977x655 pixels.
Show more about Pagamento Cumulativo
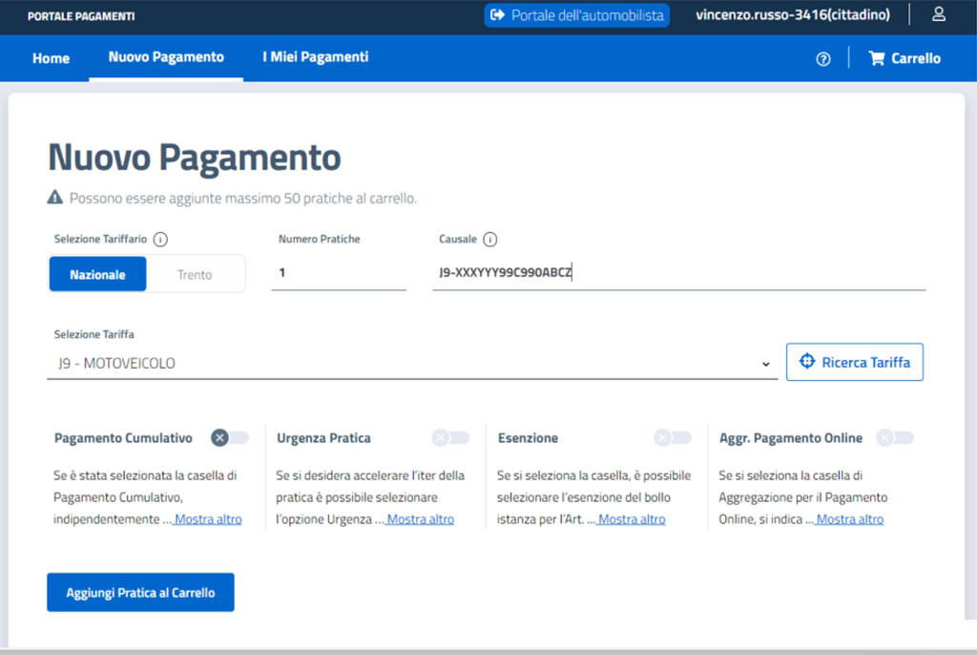point(208,519)
